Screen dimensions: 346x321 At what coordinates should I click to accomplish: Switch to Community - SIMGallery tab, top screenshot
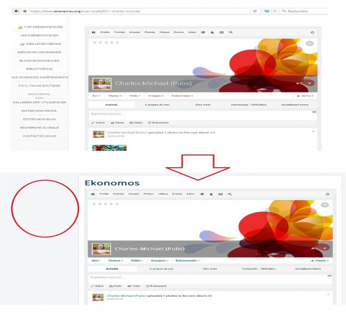(249, 105)
